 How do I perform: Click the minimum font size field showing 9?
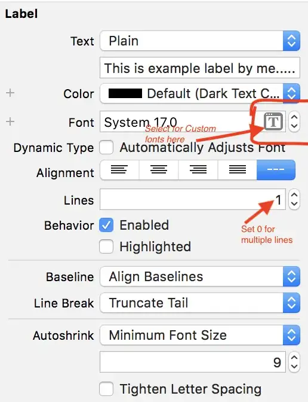(193, 362)
